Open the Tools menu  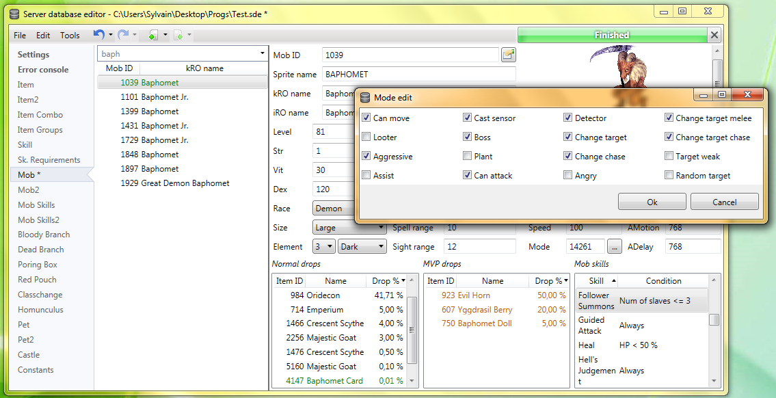(x=70, y=35)
